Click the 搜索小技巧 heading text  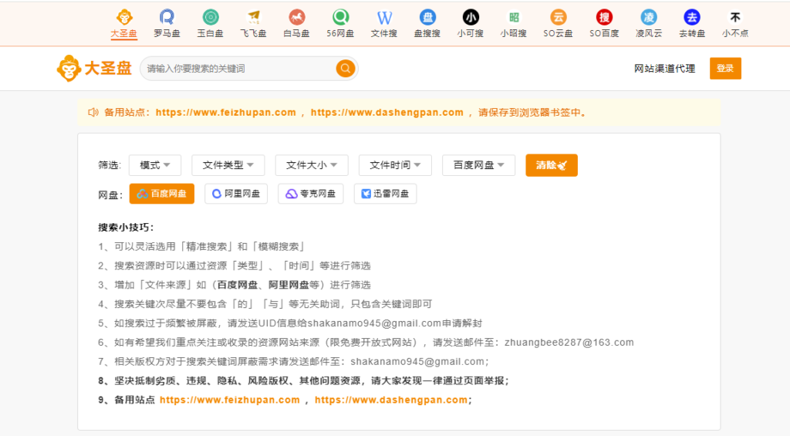point(126,228)
